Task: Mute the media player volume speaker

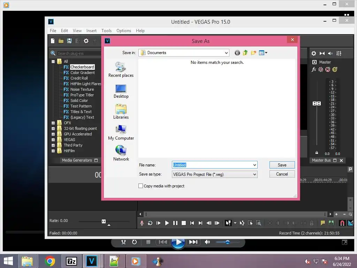Action: pyautogui.click(x=207, y=242)
